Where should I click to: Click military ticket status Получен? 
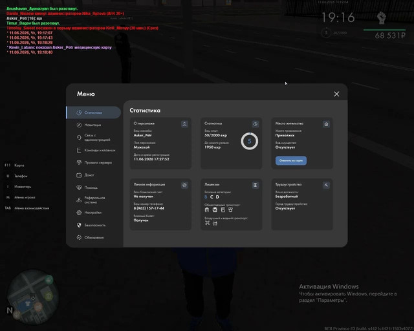pos(141,220)
